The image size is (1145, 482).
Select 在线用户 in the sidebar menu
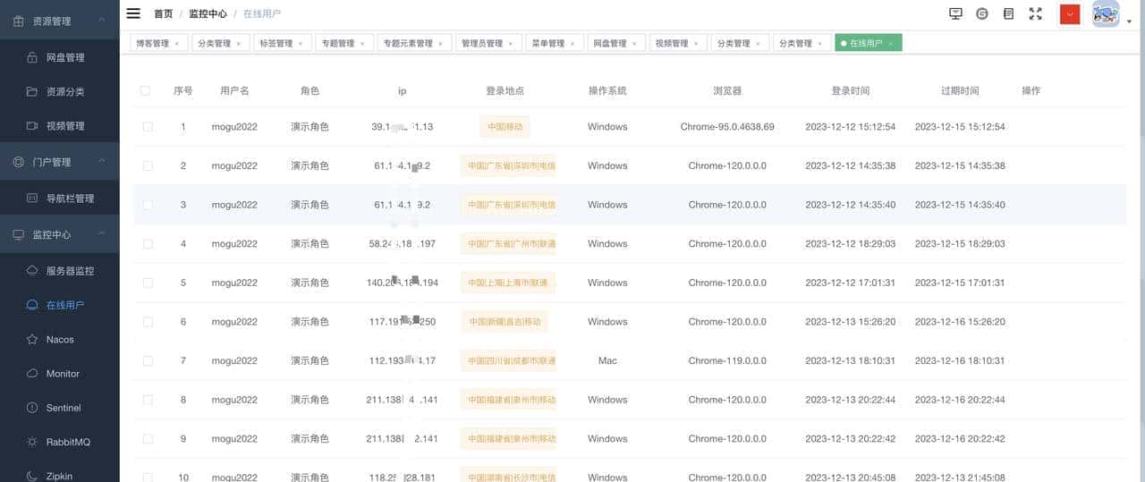(59, 305)
